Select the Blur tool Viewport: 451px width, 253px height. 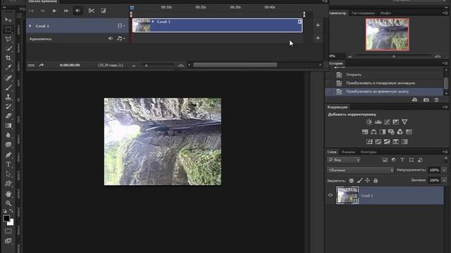(x=8, y=135)
